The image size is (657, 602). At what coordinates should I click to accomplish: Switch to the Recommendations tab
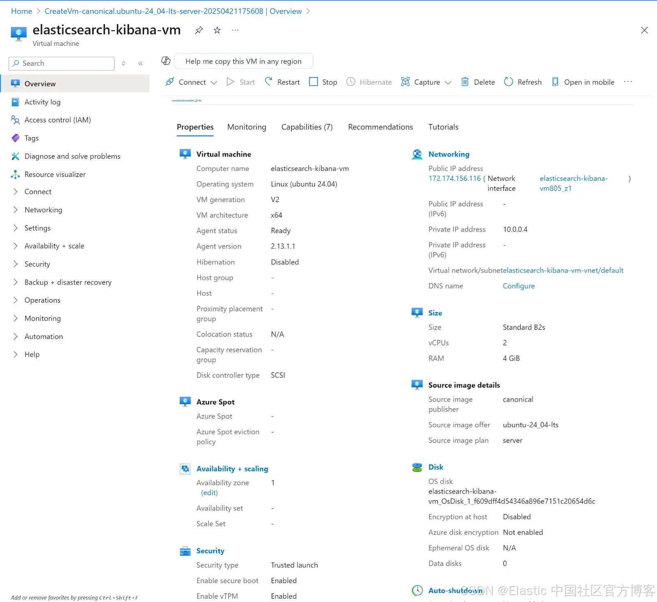381,127
